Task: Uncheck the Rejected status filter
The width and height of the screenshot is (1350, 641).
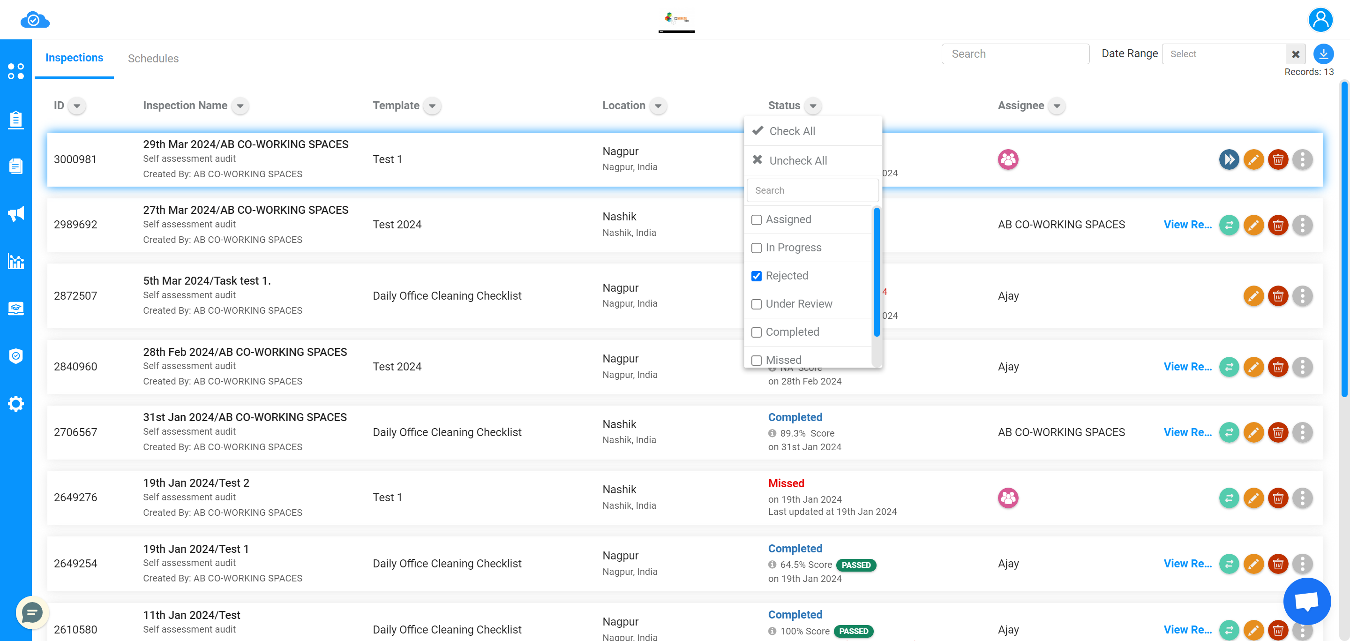Action: click(756, 276)
